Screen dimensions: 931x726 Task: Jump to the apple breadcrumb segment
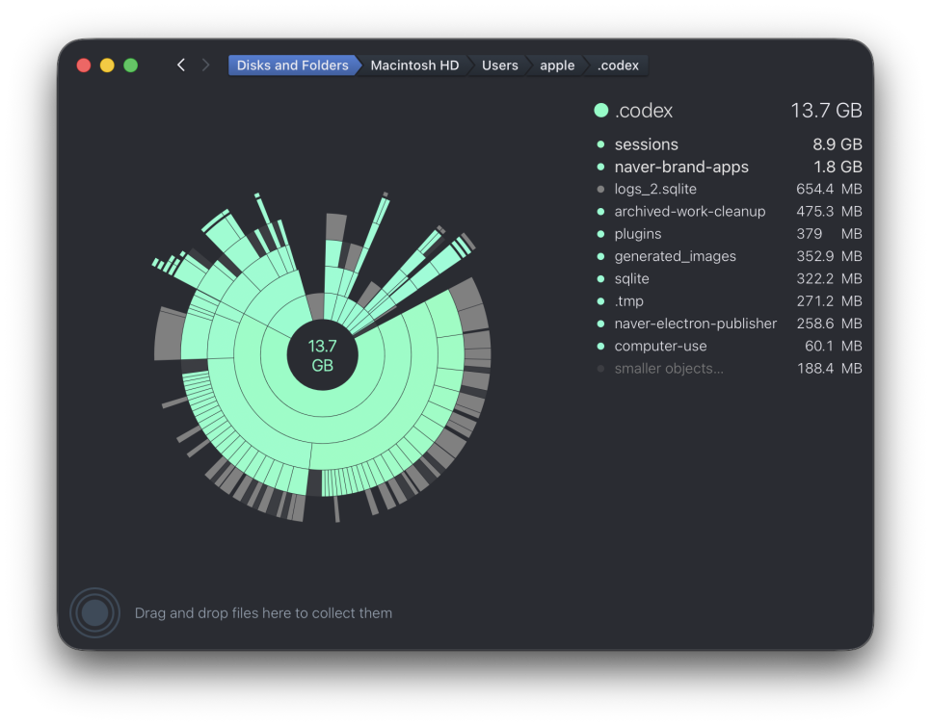pyautogui.click(x=557, y=65)
